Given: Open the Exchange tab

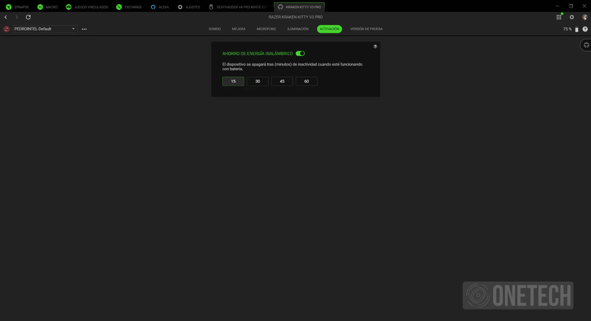Looking at the screenshot, I should pos(129,7).
